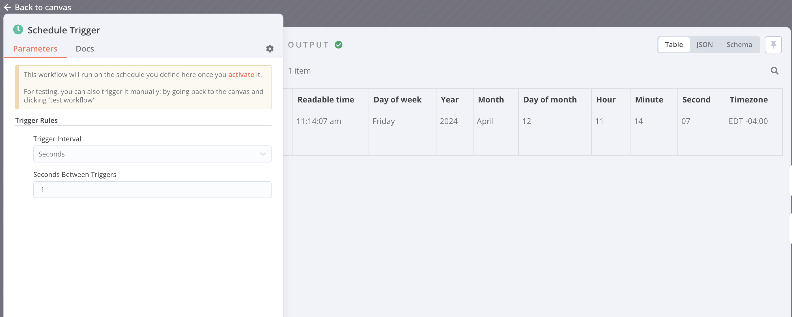
Task: Select the 'Day of week' column header
Action: coord(402,99)
